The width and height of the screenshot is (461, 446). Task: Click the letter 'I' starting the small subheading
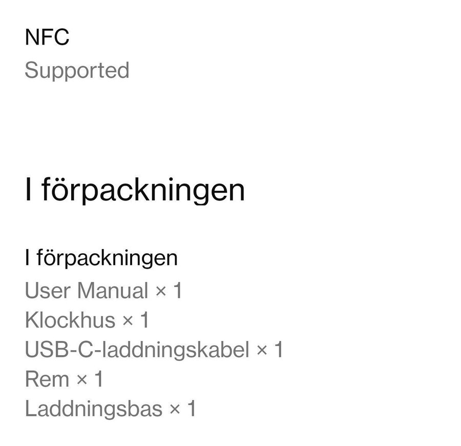[27, 258]
